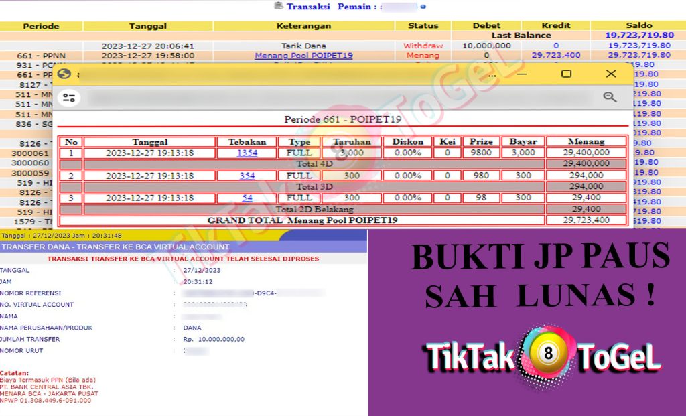Open the site settings icon beside the popup address bar
This screenshot has height=416, width=686.
click(x=69, y=98)
